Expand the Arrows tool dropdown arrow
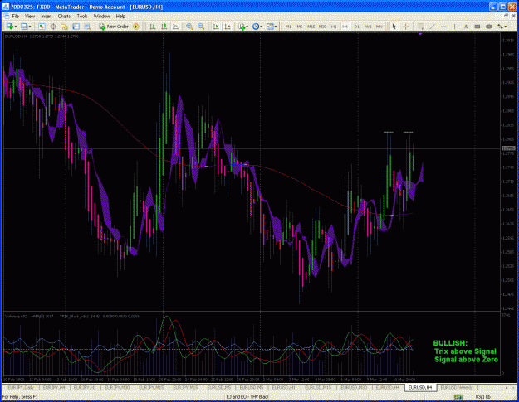This screenshot has height=402, width=519. click(x=506, y=27)
